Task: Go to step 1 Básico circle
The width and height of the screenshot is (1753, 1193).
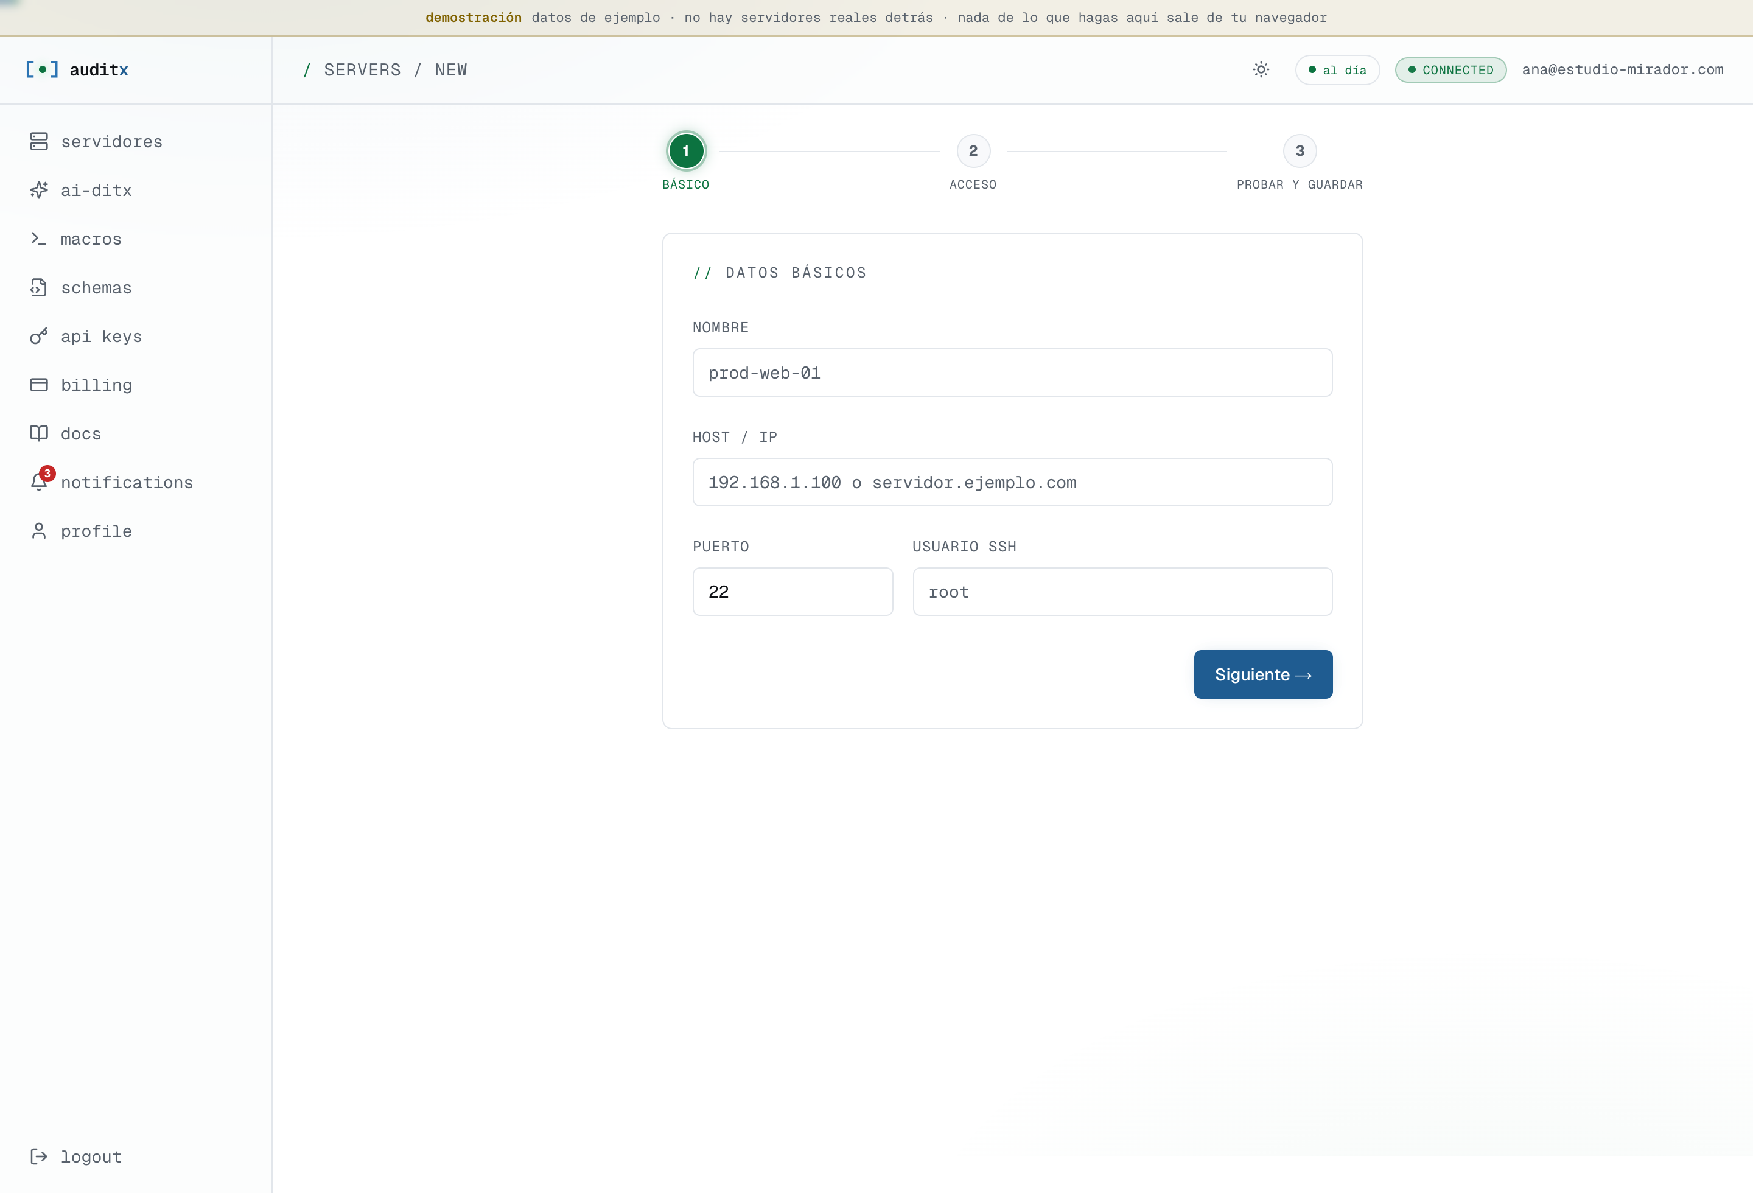Action: [685, 151]
